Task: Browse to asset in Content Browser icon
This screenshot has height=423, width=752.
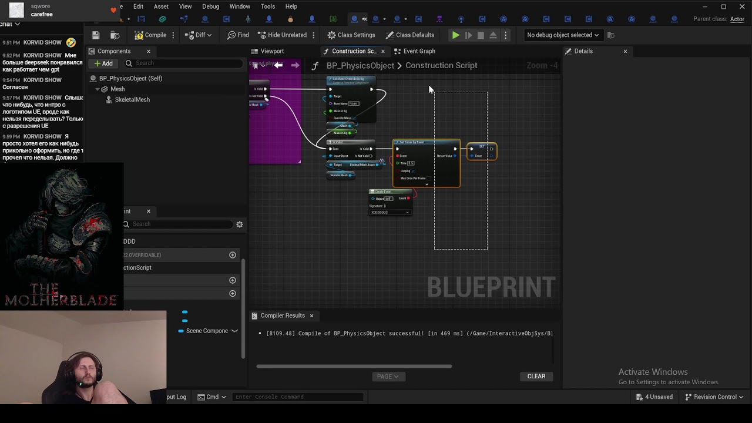Action: coord(115,35)
